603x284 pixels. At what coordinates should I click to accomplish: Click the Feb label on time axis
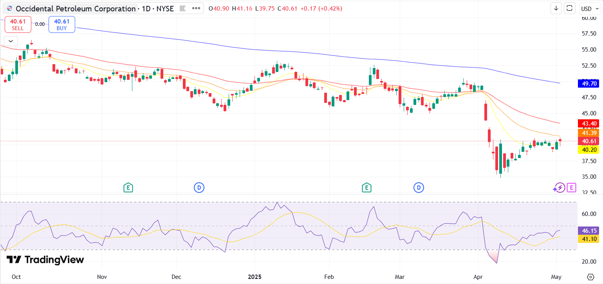click(x=329, y=277)
